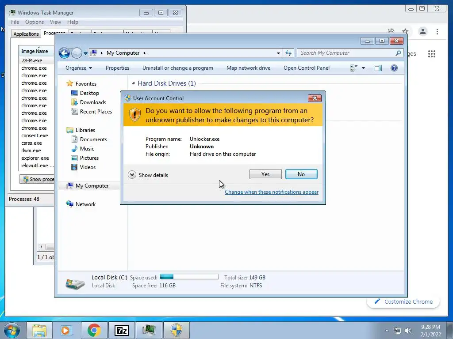The width and height of the screenshot is (453, 339).
Task: Select Libraries in navigation pane
Action: click(85, 130)
